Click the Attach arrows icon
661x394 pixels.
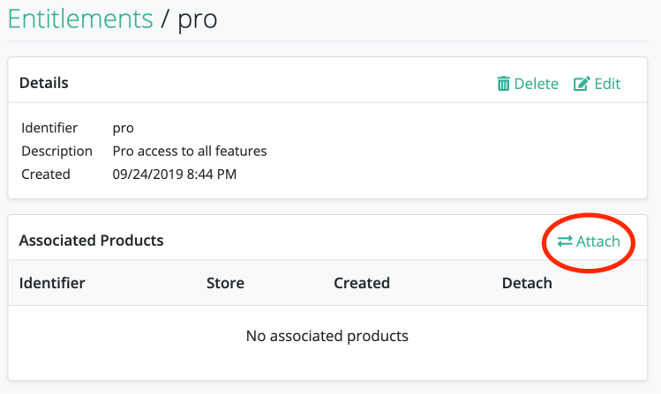pyautogui.click(x=565, y=242)
